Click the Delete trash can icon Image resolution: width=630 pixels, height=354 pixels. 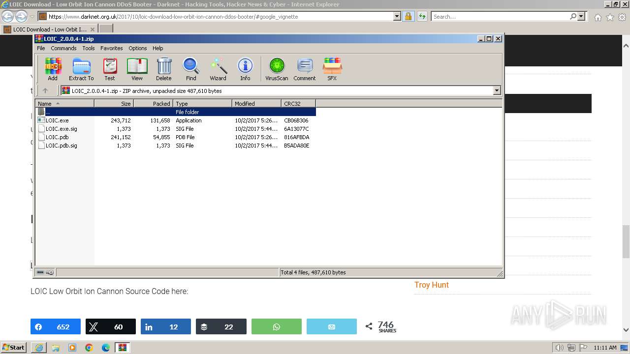[x=164, y=69]
